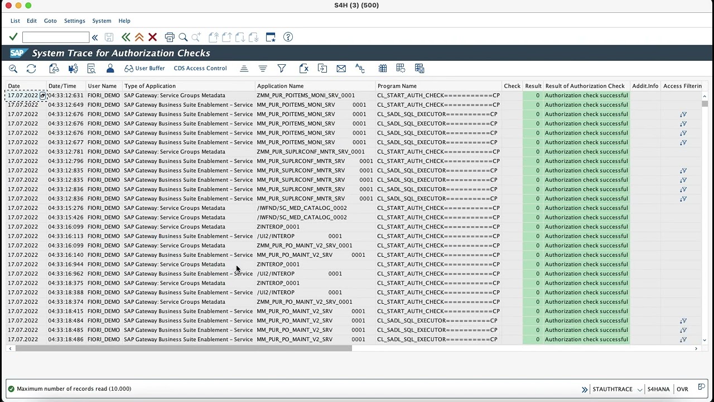Open the Settings menu

click(75, 21)
